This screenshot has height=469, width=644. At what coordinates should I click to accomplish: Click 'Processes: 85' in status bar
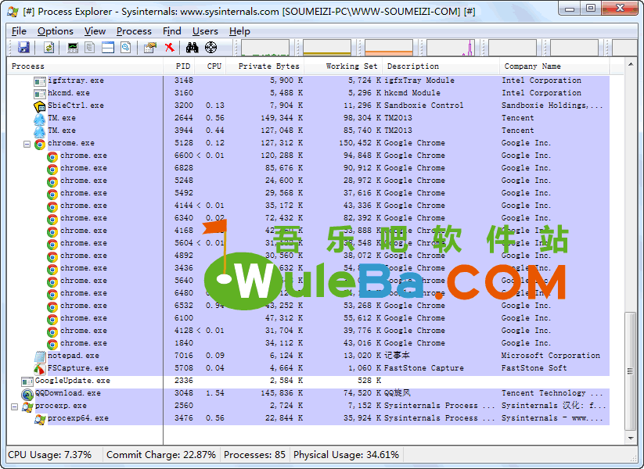point(254,455)
